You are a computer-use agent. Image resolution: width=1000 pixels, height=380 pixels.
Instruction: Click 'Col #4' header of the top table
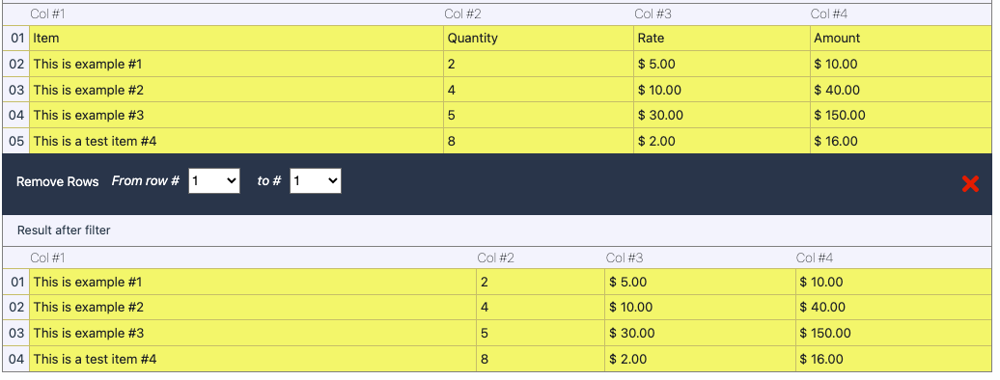829,14
